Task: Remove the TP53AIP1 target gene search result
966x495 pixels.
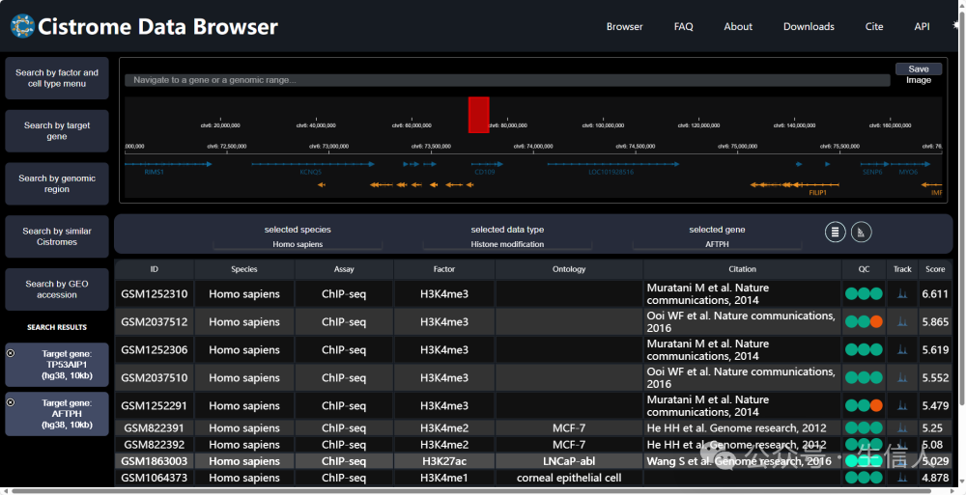Action: (11, 353)
